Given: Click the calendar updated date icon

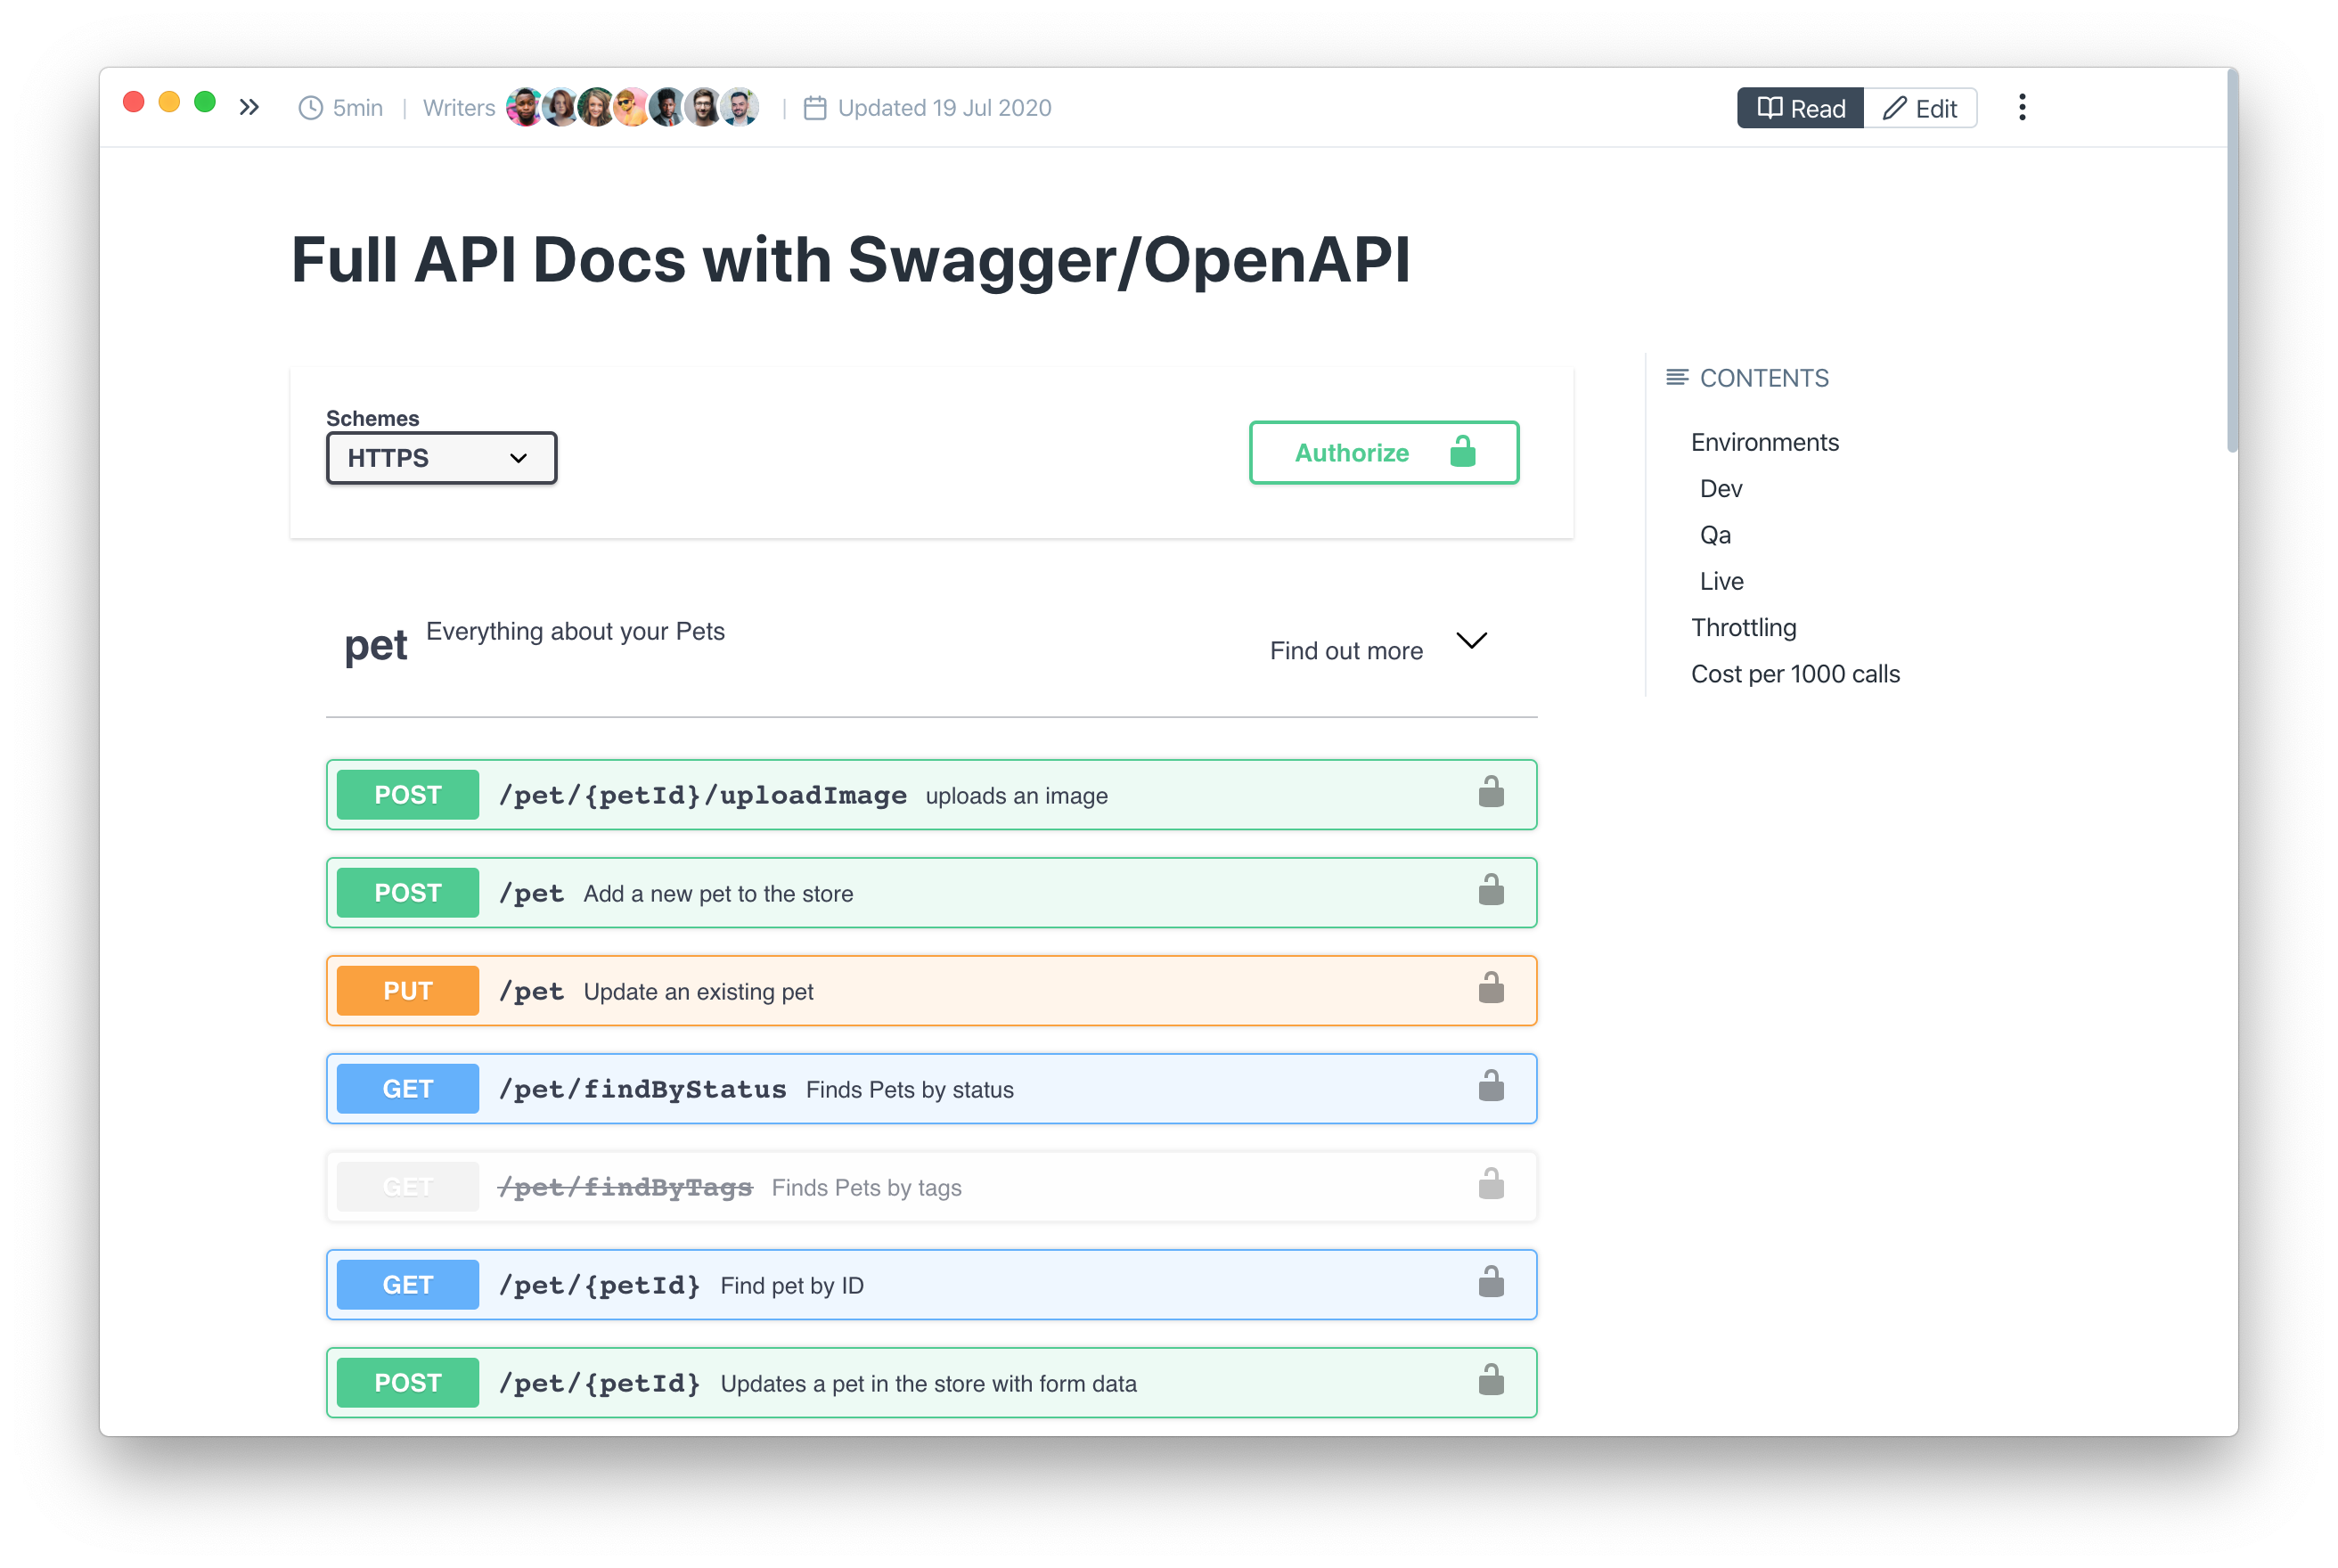Looking at the screenshot, I should (815, 108).
